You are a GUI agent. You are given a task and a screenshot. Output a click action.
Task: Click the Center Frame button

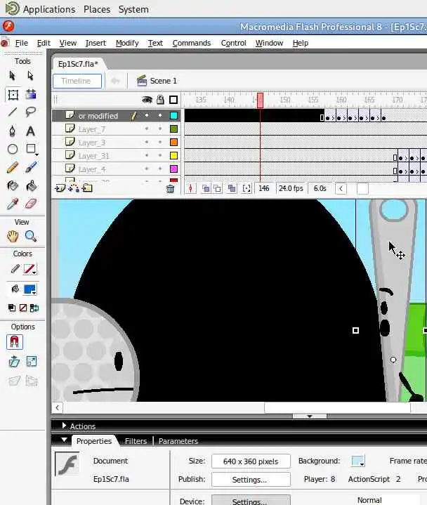[190, 188]
